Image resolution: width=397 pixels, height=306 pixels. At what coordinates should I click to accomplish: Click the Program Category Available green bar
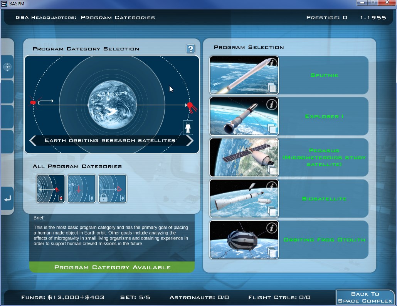(x=112, y=267)
